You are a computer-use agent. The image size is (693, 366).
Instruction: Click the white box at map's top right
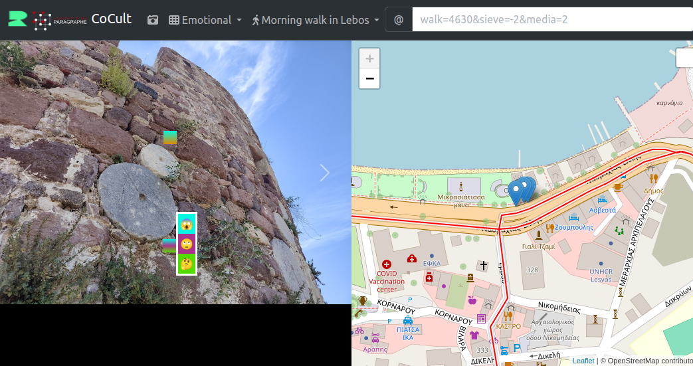684,58
